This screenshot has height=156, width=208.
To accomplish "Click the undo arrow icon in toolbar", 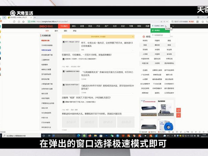I will pyautogui.click(x=207, y=22).
